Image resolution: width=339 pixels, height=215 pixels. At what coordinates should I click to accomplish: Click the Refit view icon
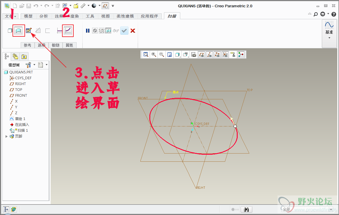(x=146, y=54)
